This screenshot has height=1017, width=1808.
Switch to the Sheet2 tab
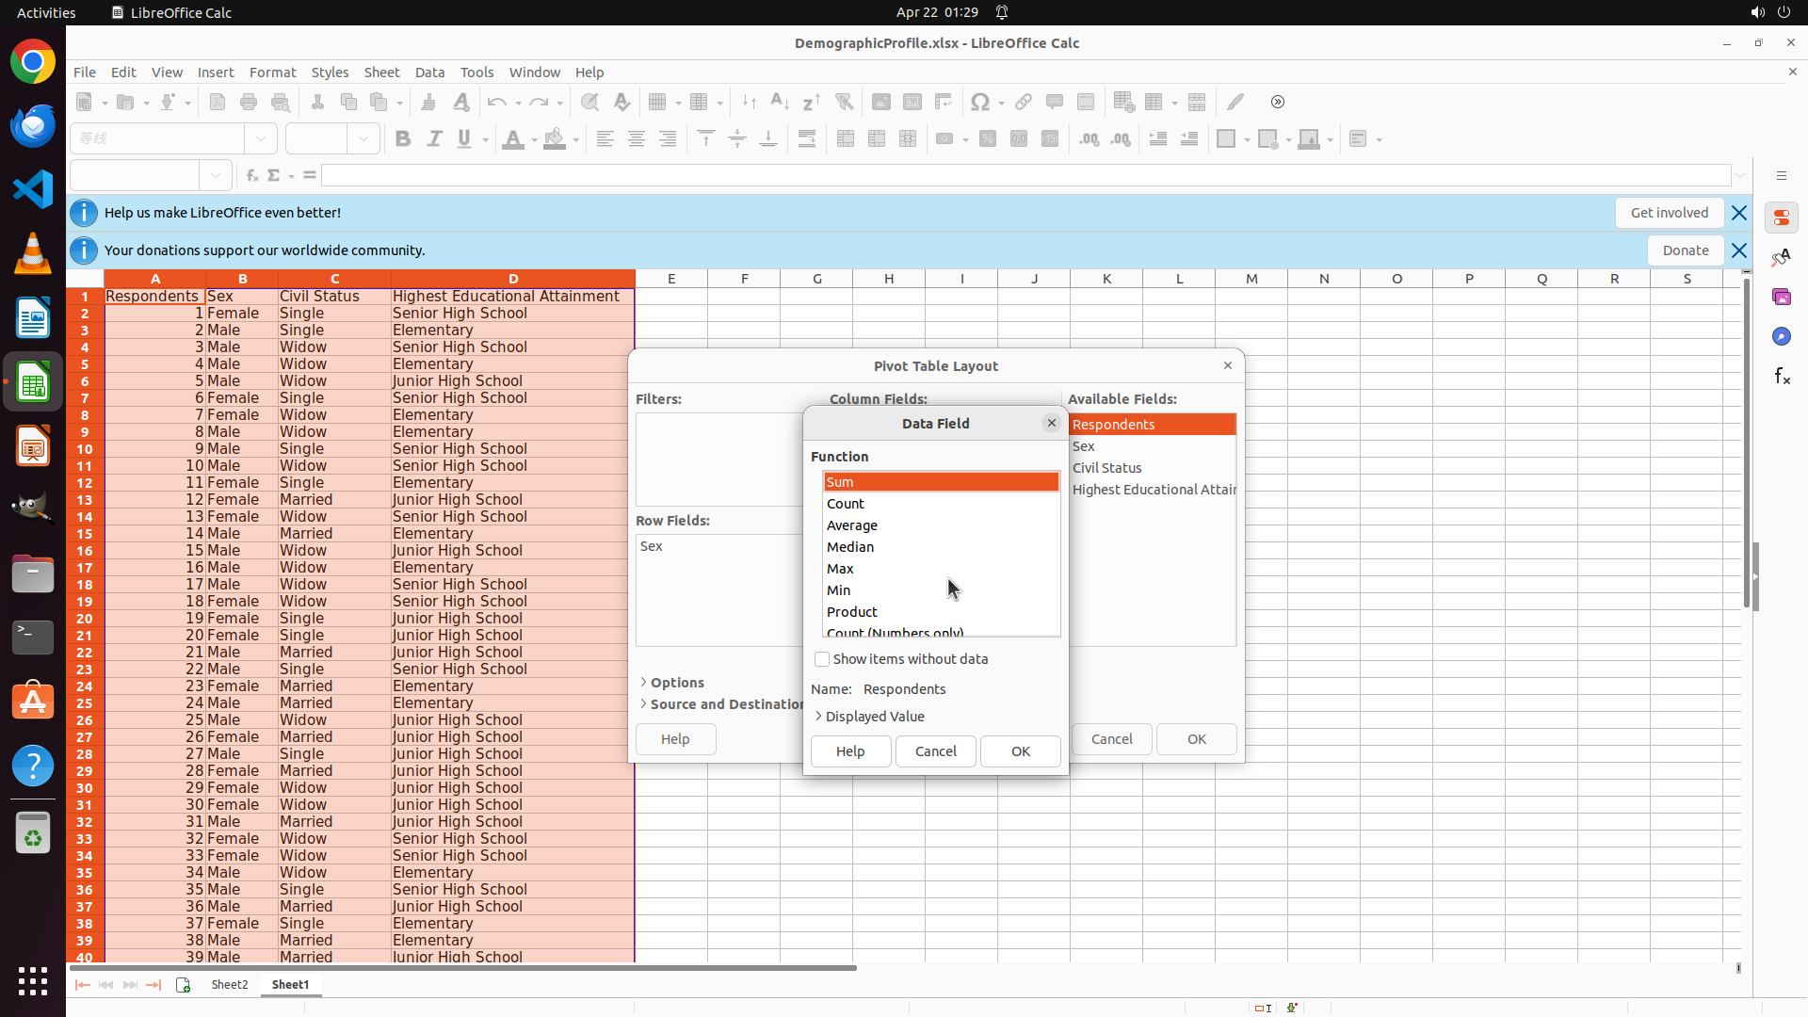pyautogui.click(x=229, y=985)
